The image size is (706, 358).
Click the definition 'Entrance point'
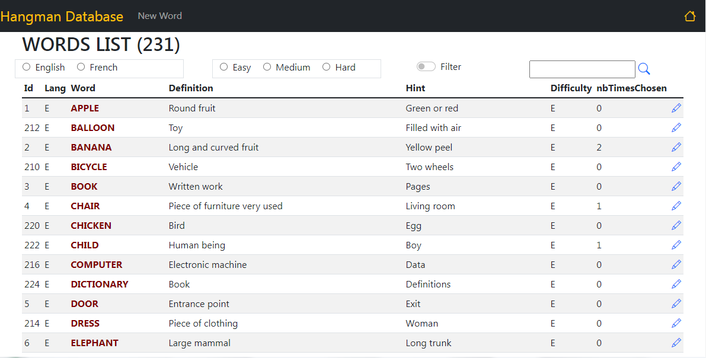199,304
